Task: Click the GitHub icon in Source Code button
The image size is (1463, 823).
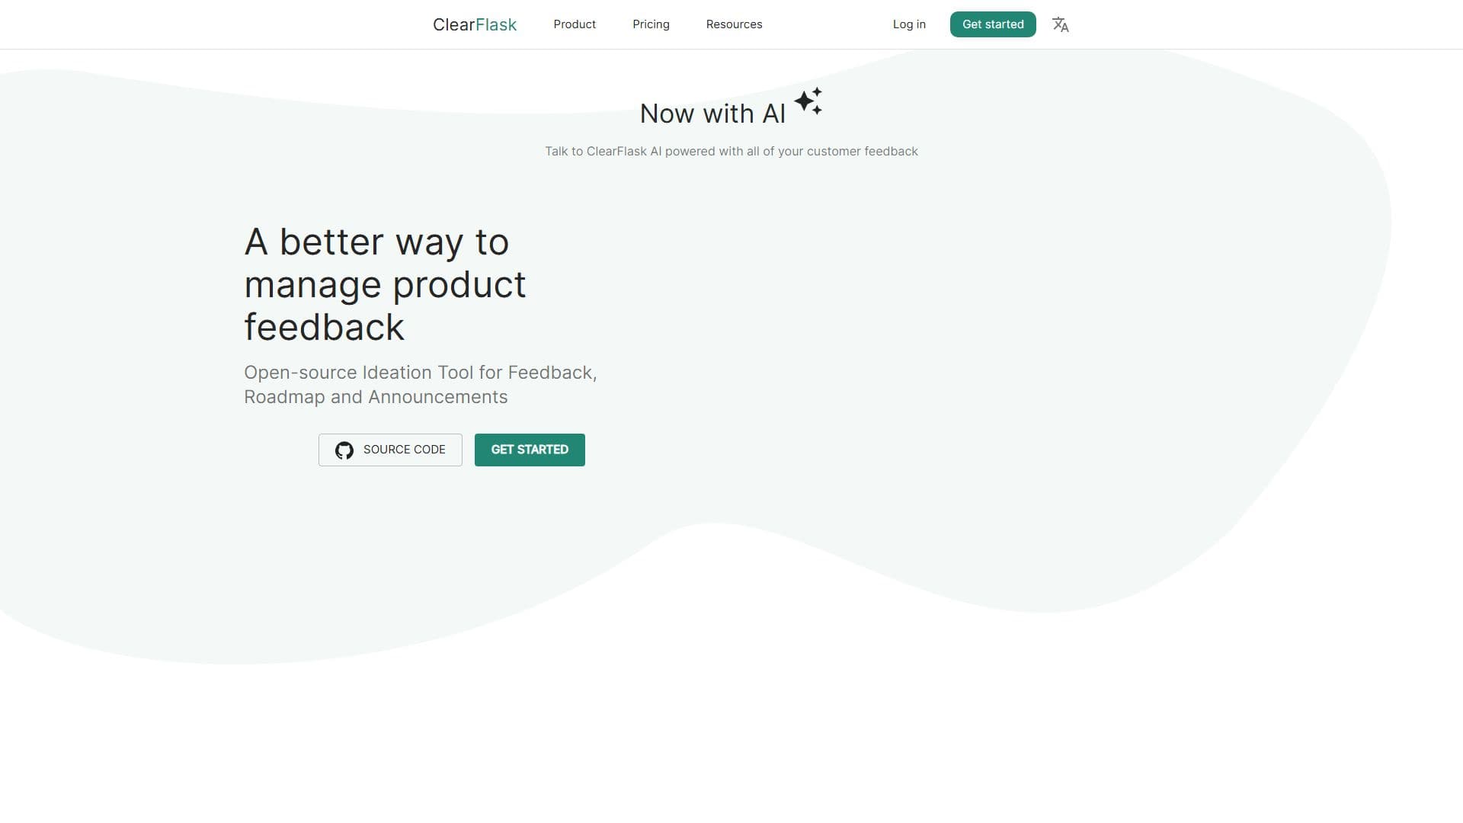Action: pos(344,450)
